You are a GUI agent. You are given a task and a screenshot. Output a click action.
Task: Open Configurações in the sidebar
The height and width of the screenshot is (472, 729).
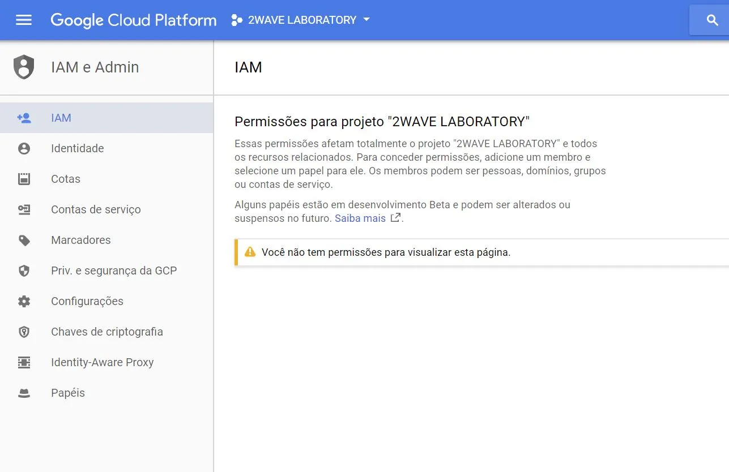click(x=106, y=301)
